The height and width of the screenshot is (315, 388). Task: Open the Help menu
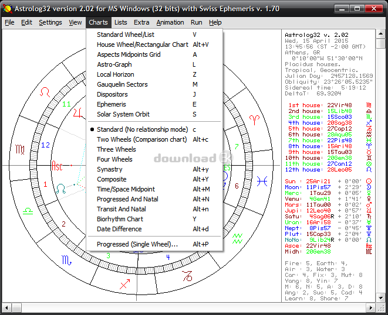coord(215,22)
